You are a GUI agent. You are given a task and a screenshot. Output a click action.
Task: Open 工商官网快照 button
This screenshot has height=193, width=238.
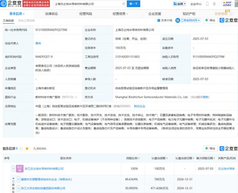[188, 20]
